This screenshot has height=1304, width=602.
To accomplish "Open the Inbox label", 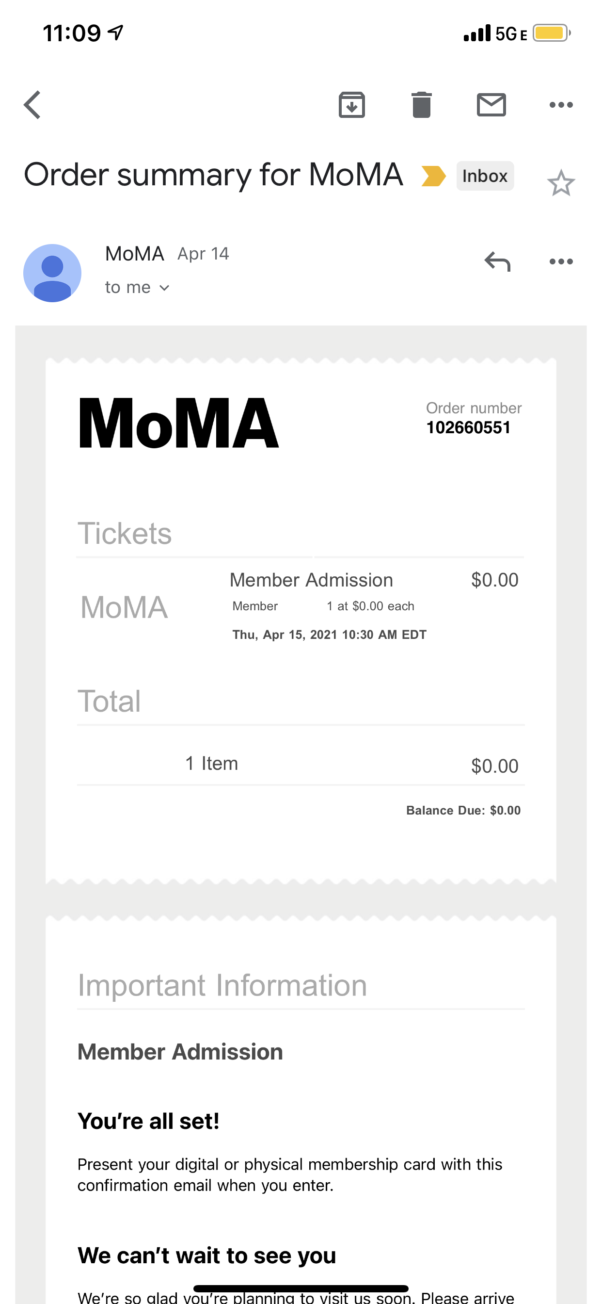I will [485, 176].
